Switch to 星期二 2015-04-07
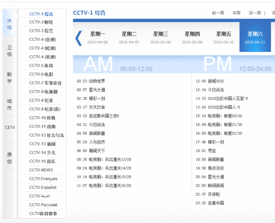 (x=129, y=38)
